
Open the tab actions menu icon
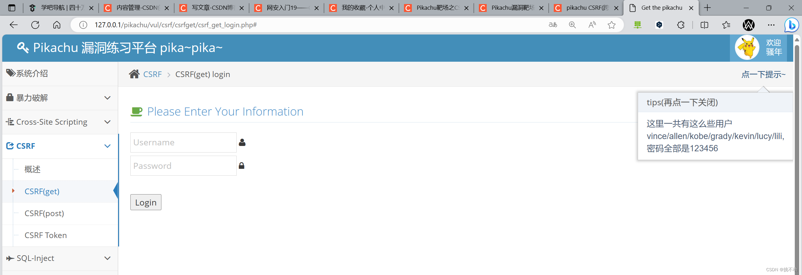(12, 8)
